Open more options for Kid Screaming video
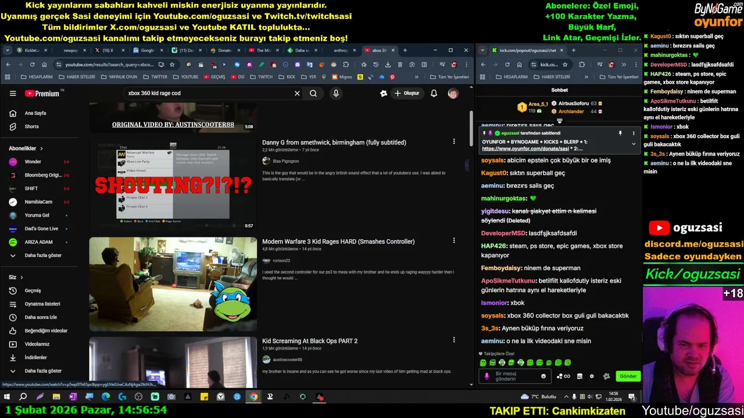 click(454, 341)
